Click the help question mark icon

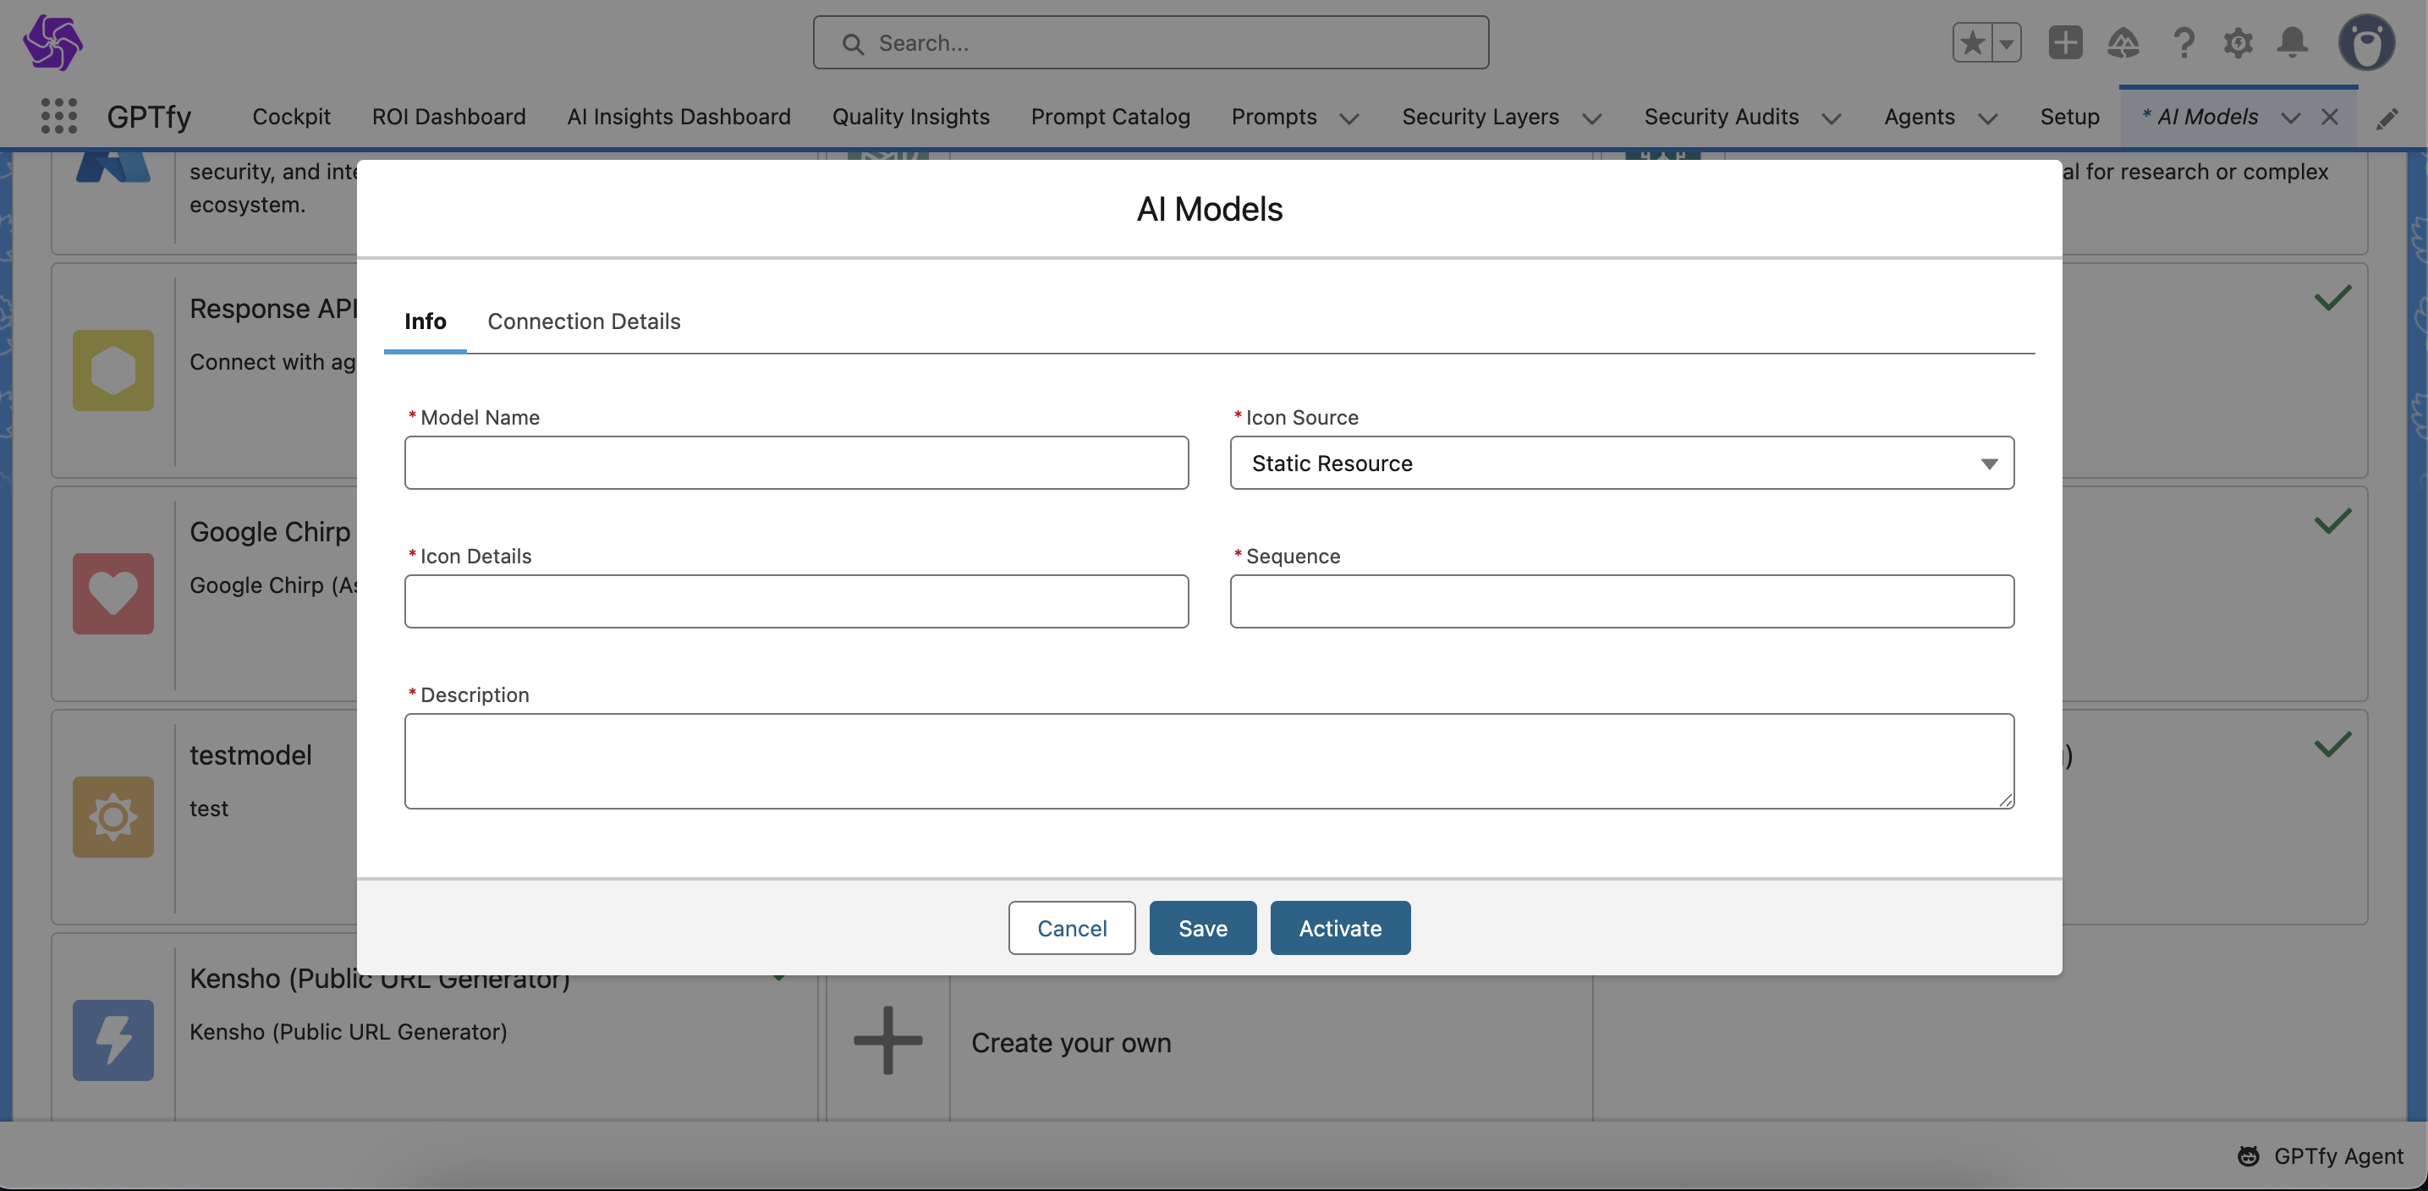2183,43
